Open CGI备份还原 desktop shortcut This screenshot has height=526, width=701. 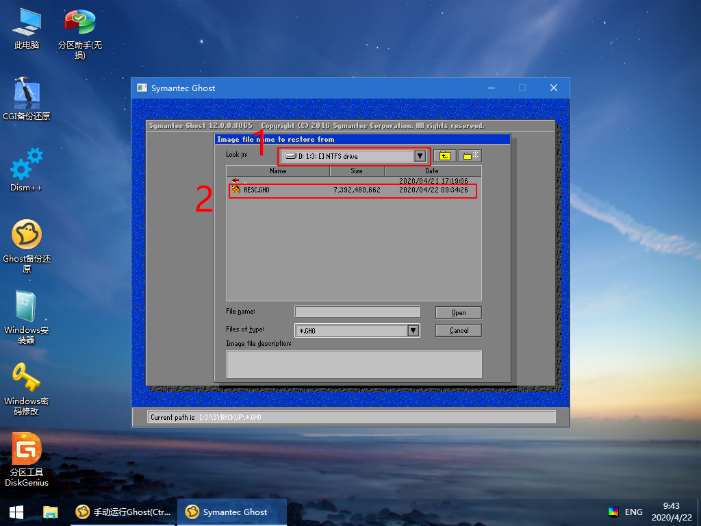[27, 99]
